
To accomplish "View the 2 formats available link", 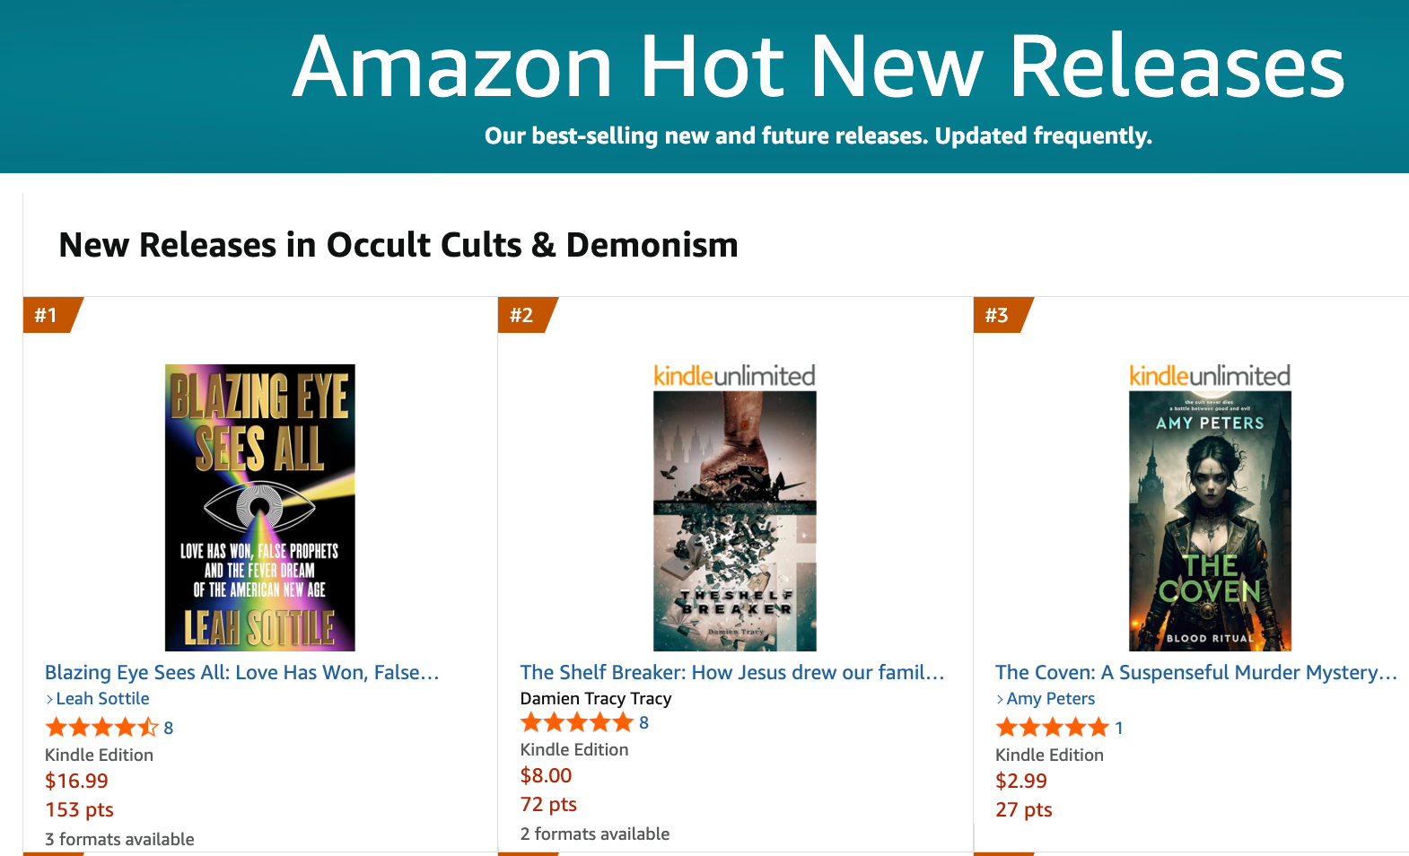I will [595, 834].
